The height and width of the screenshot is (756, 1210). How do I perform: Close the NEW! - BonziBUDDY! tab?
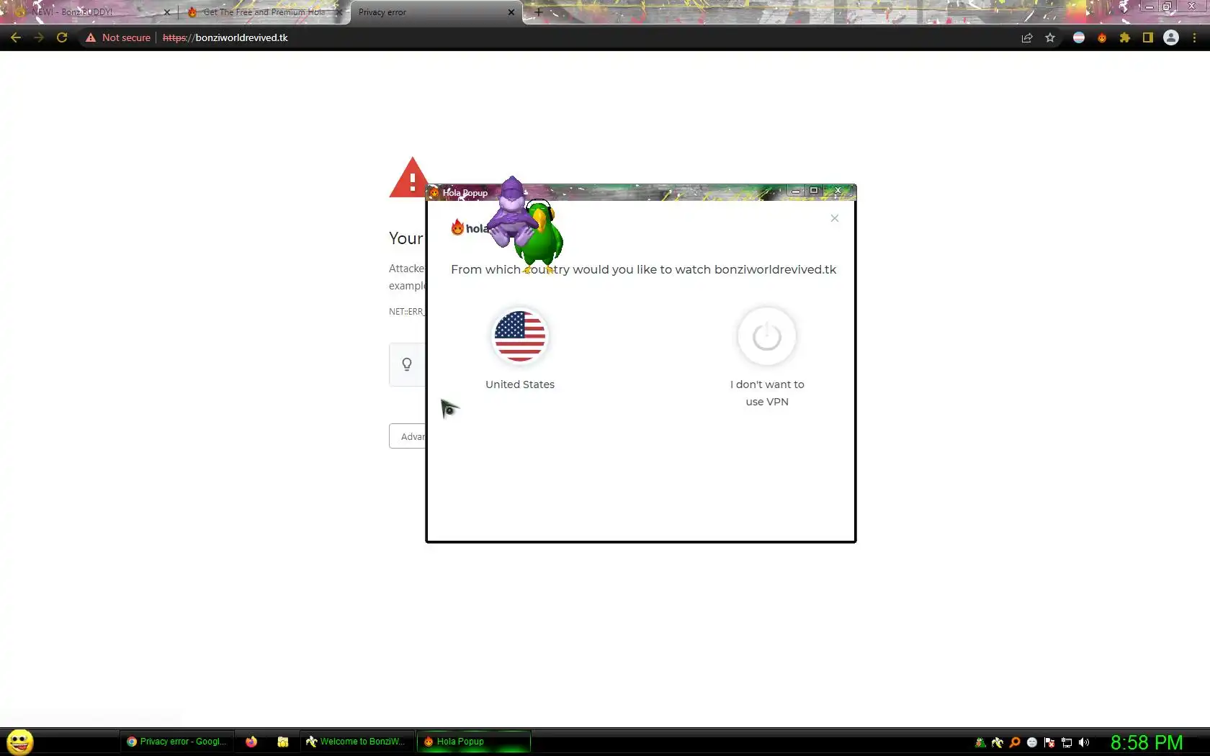(x=166, y=12)
